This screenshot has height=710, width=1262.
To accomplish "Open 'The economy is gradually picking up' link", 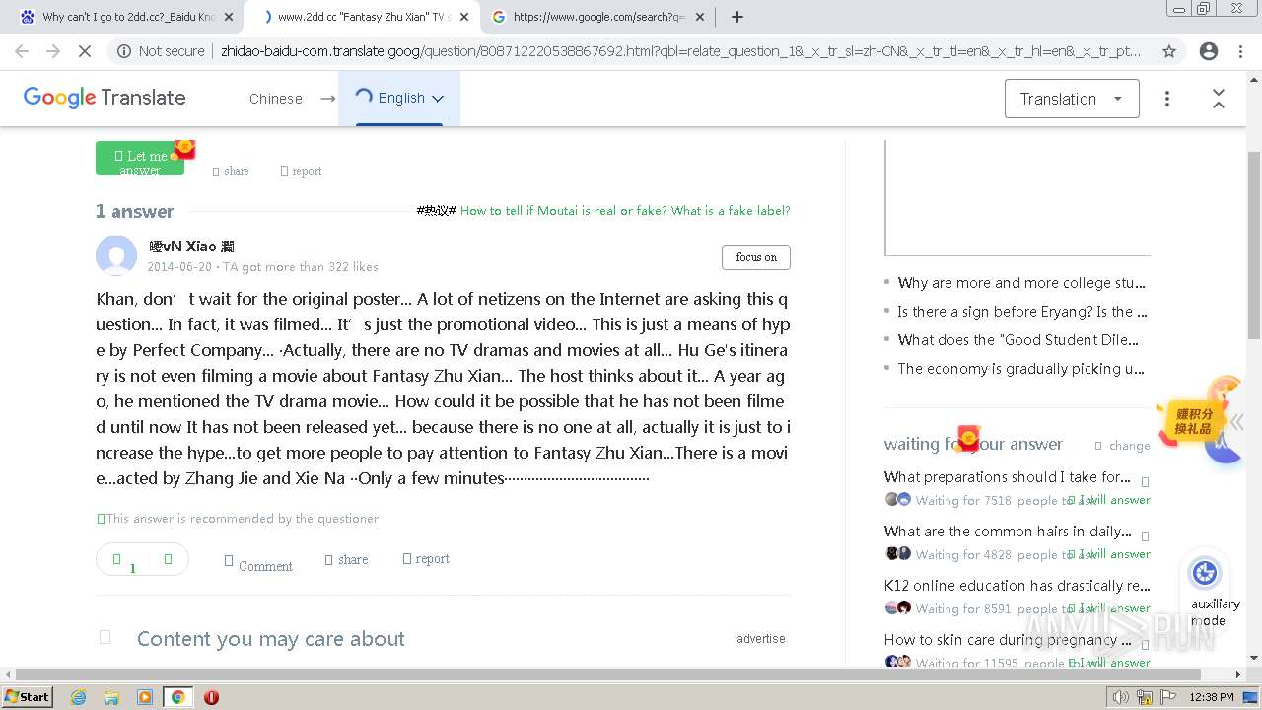I will [x=1020, y=369].
